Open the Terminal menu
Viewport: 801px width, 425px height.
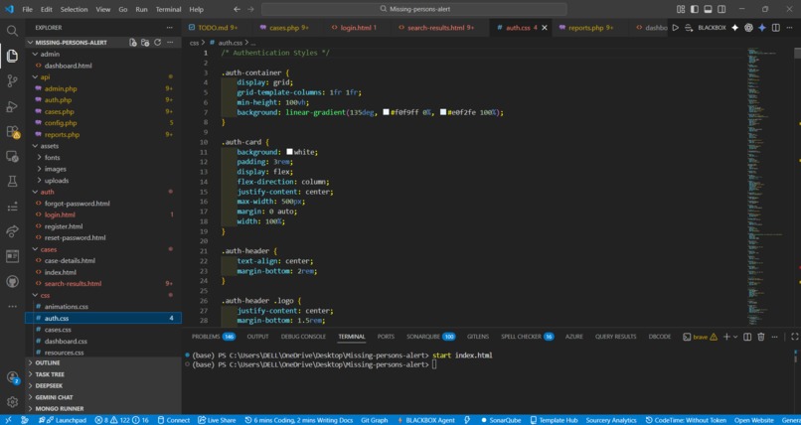[x=168, y=9]
